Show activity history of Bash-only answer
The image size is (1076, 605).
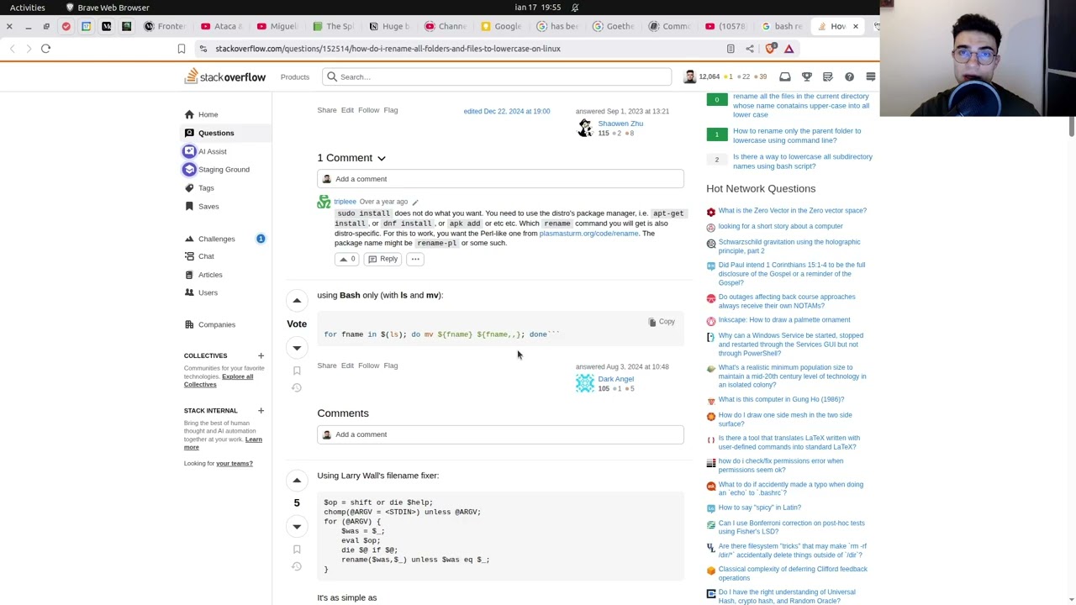pos(297,387)
